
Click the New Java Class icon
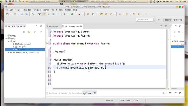93,14
